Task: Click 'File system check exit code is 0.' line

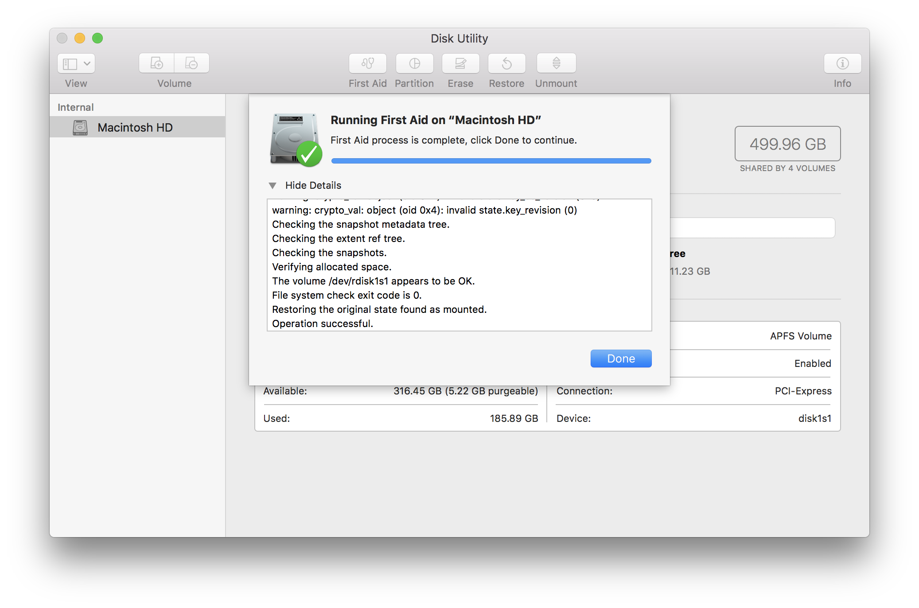Action: [347, 295]
